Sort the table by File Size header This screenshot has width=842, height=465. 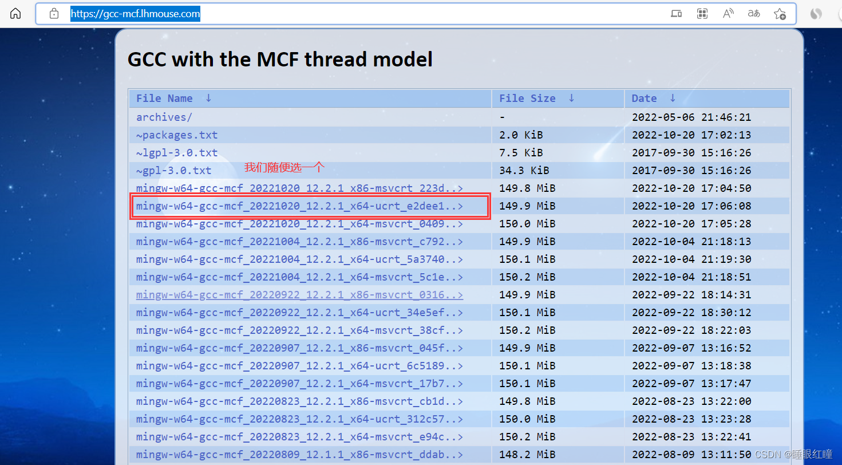[x=527, y=98]
